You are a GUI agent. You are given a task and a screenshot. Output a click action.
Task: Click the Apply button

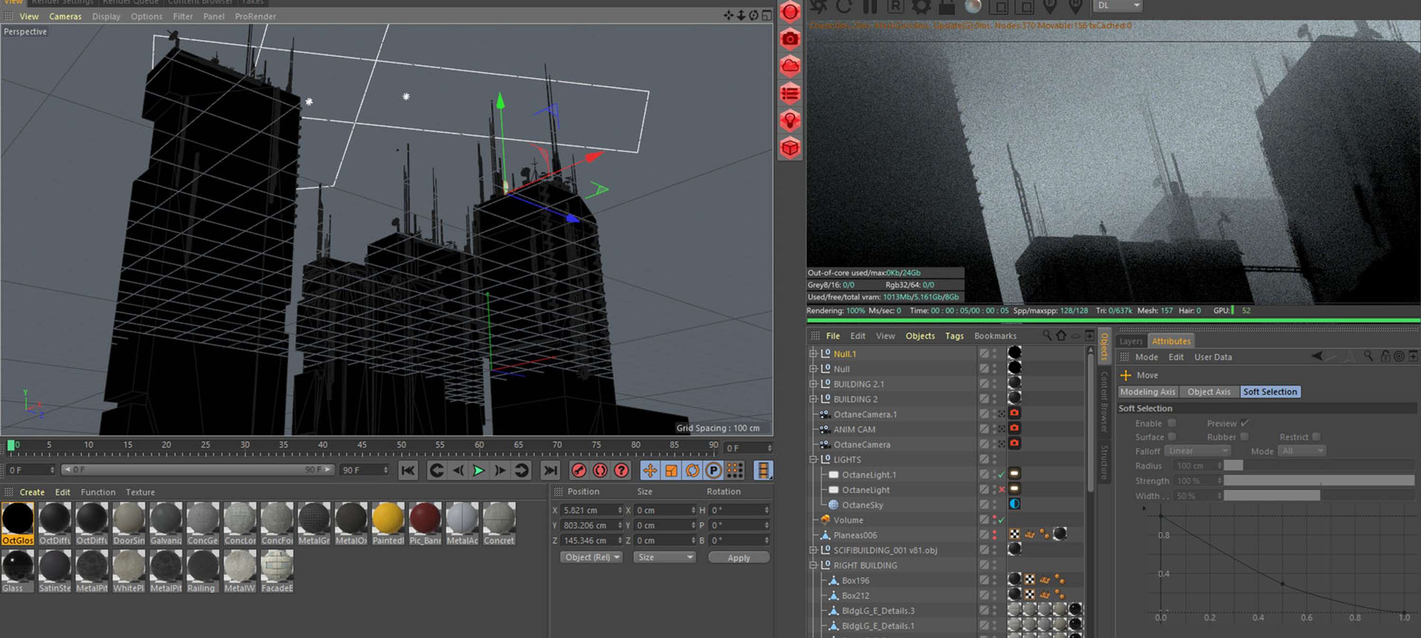pyautogui.click(x=738, y=558)
